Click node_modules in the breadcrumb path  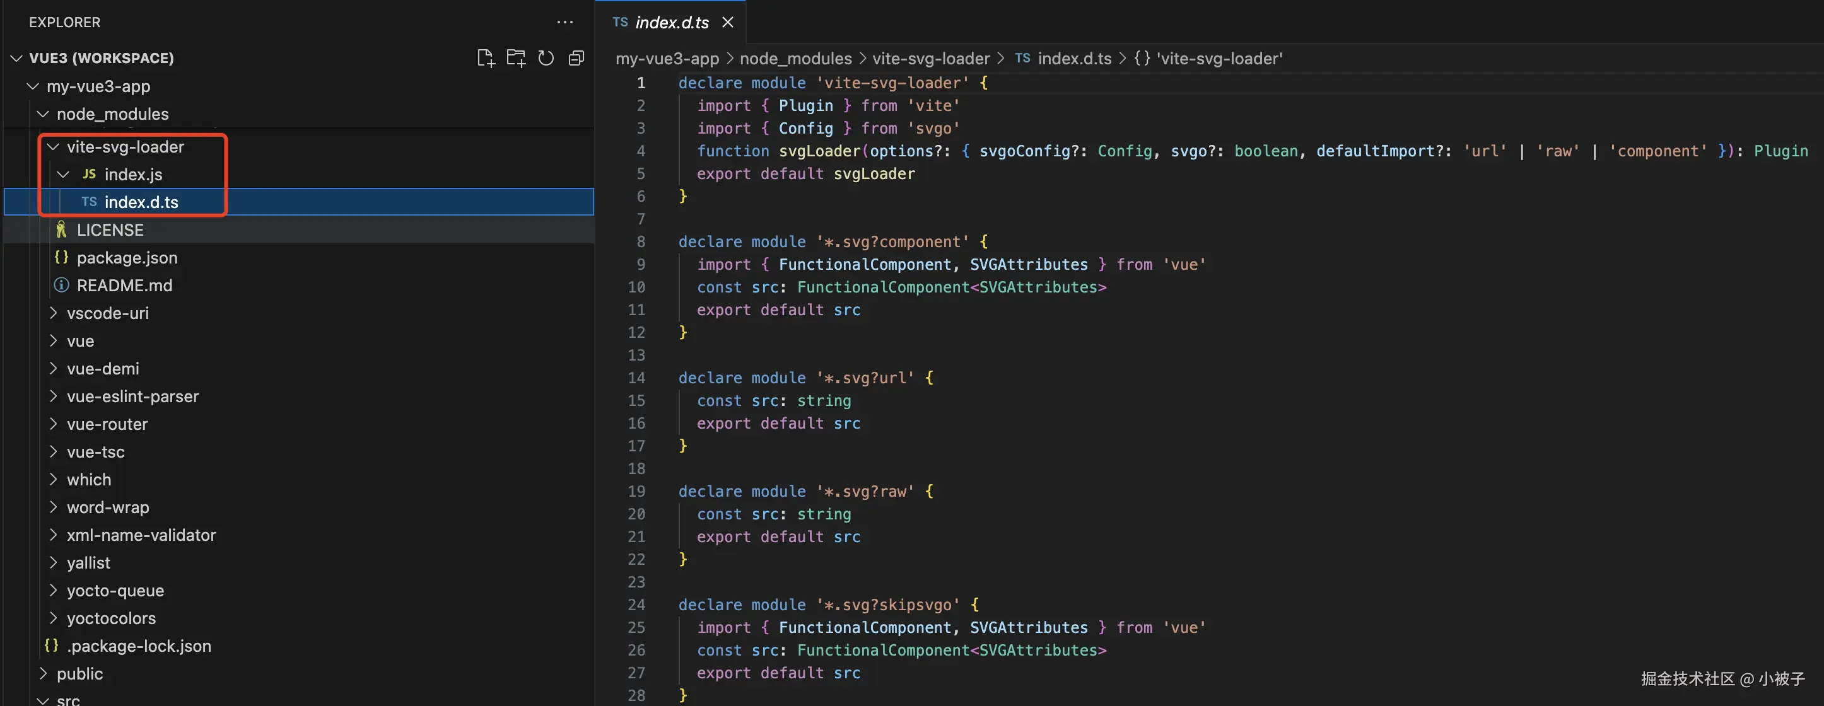(795, 59)
